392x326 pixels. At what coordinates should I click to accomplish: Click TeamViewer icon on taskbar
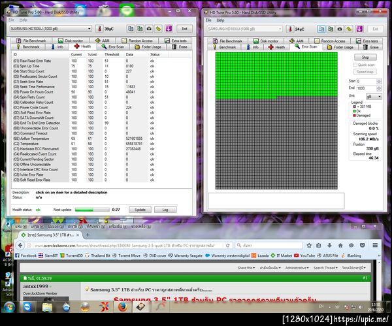click(x=27, y=307)
